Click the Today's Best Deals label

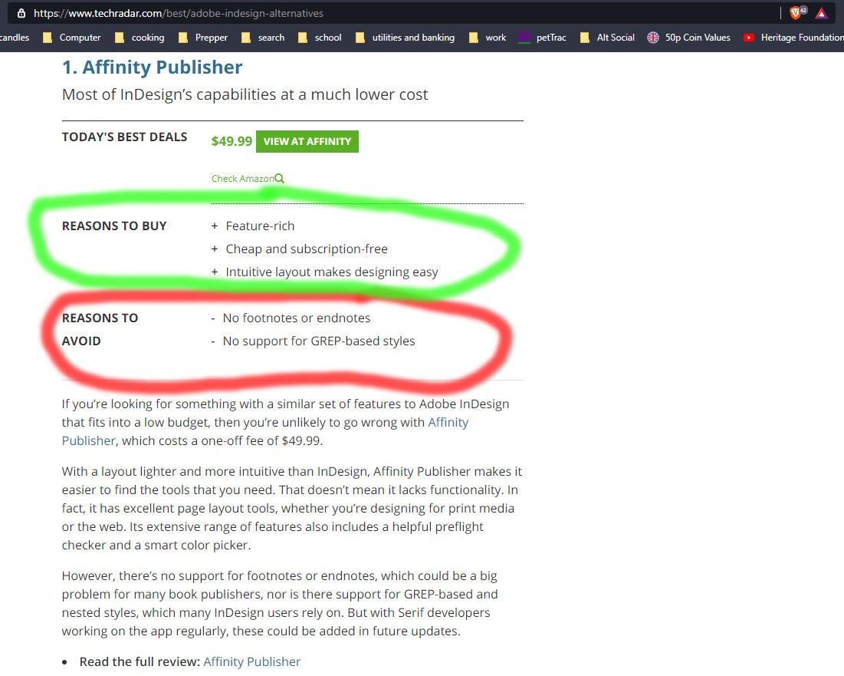click(124, 137)
